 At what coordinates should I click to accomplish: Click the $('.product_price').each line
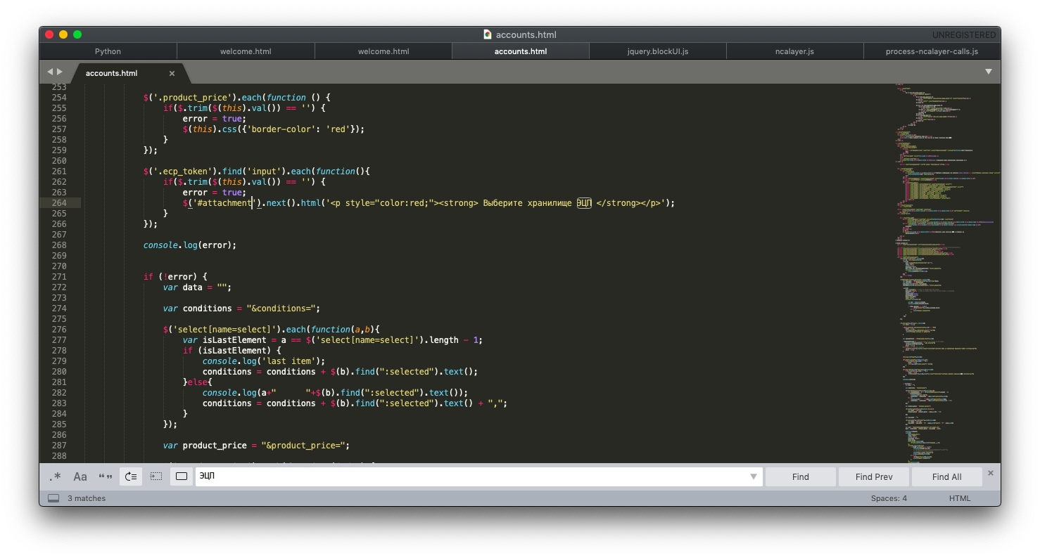click(x=237, y=98)
